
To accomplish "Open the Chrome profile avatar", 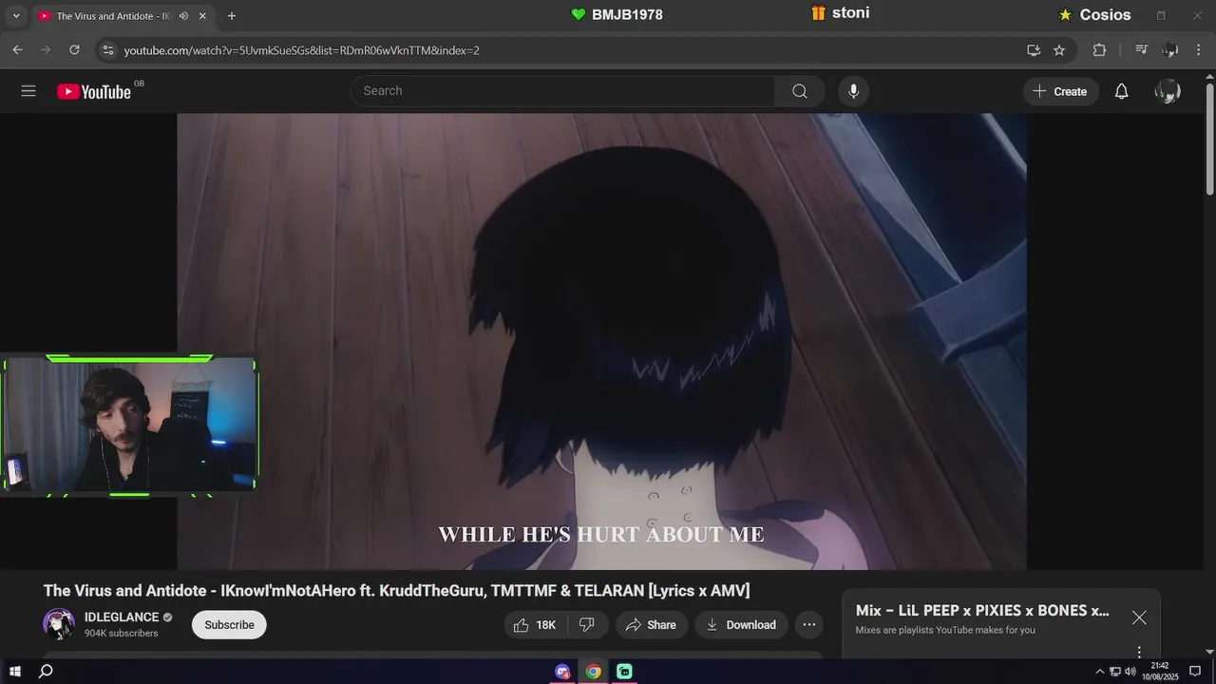I will 1170,49.
